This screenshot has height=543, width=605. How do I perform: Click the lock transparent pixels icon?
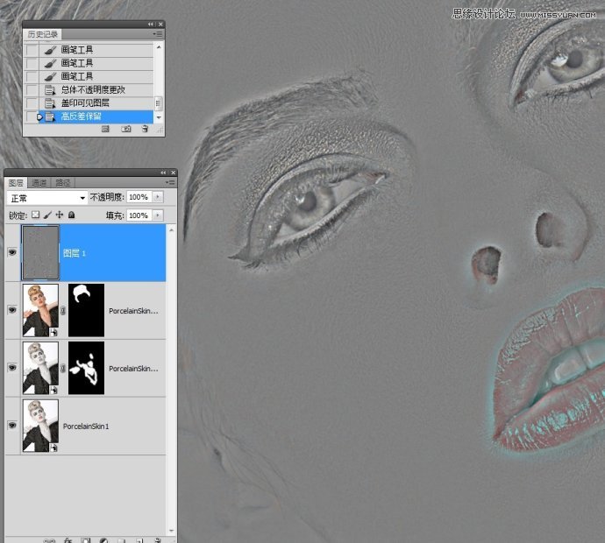click(x=36, y=215)
